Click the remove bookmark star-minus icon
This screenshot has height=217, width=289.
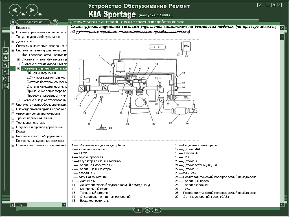(6, 71)
